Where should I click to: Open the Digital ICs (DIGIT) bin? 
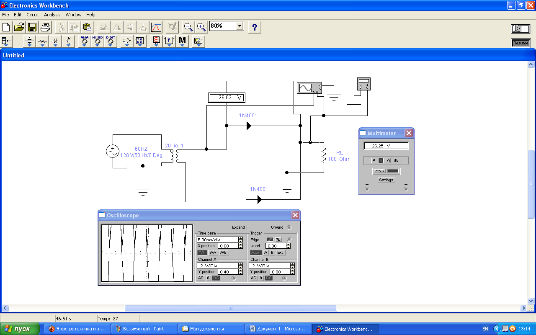pyautogui.click(x=111, y=41)
